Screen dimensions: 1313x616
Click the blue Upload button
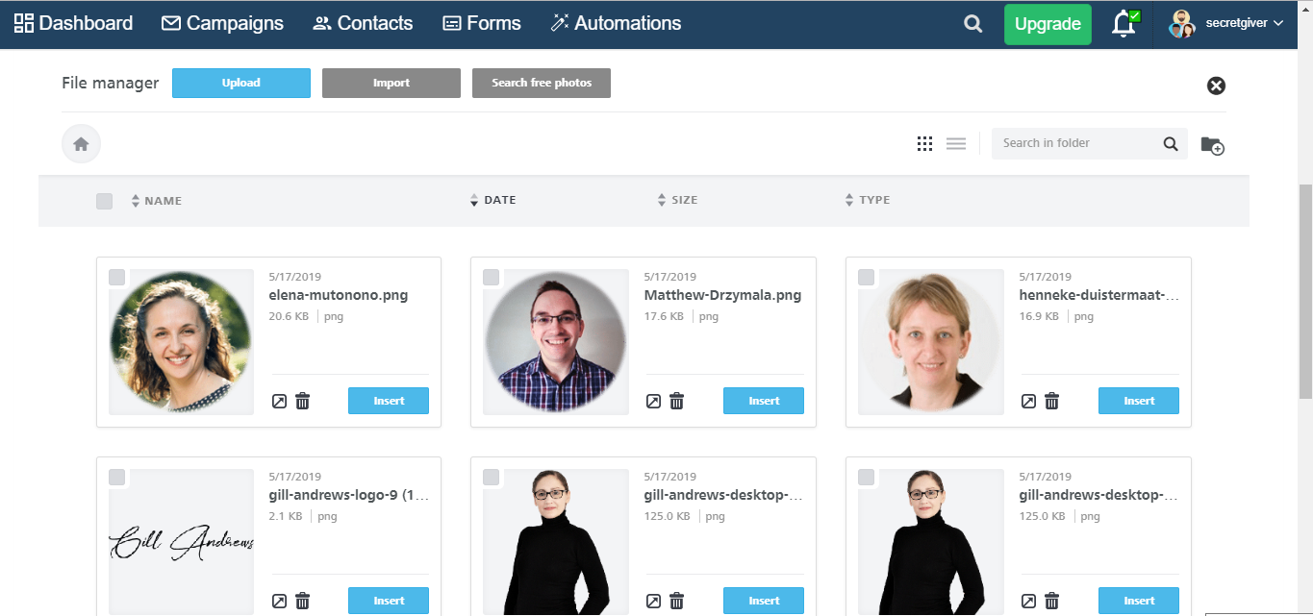point(241,83)
